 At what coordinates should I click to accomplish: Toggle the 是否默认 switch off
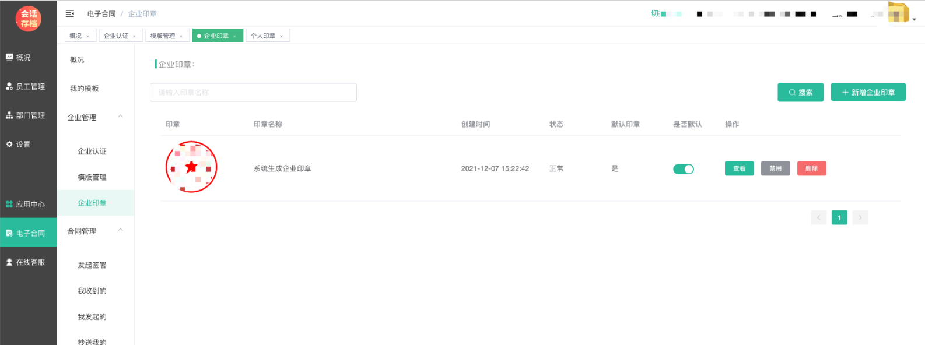(x=683, y=169)
